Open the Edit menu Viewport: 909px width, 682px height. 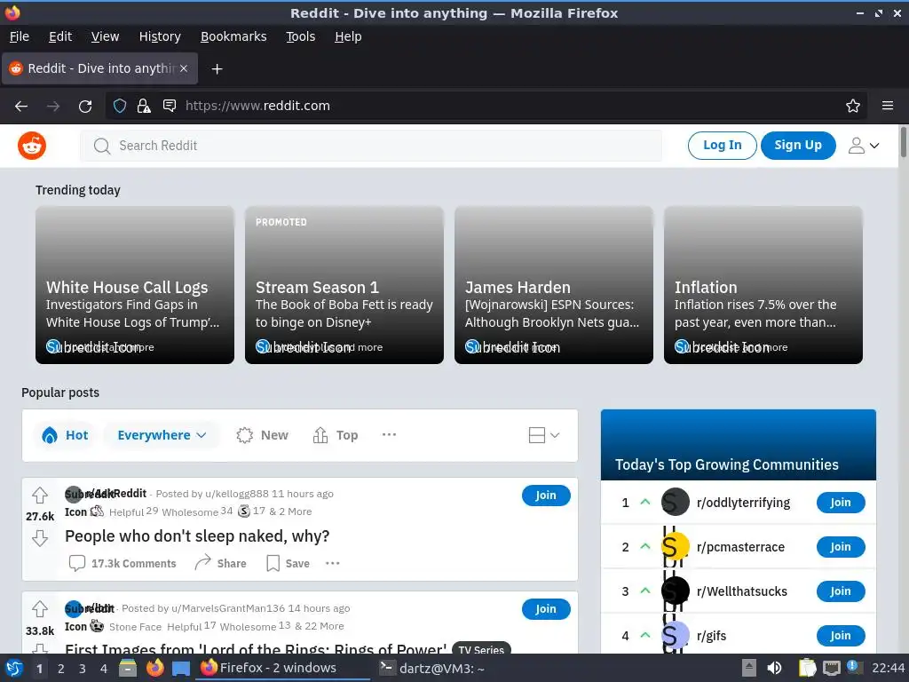pos(60,36)
